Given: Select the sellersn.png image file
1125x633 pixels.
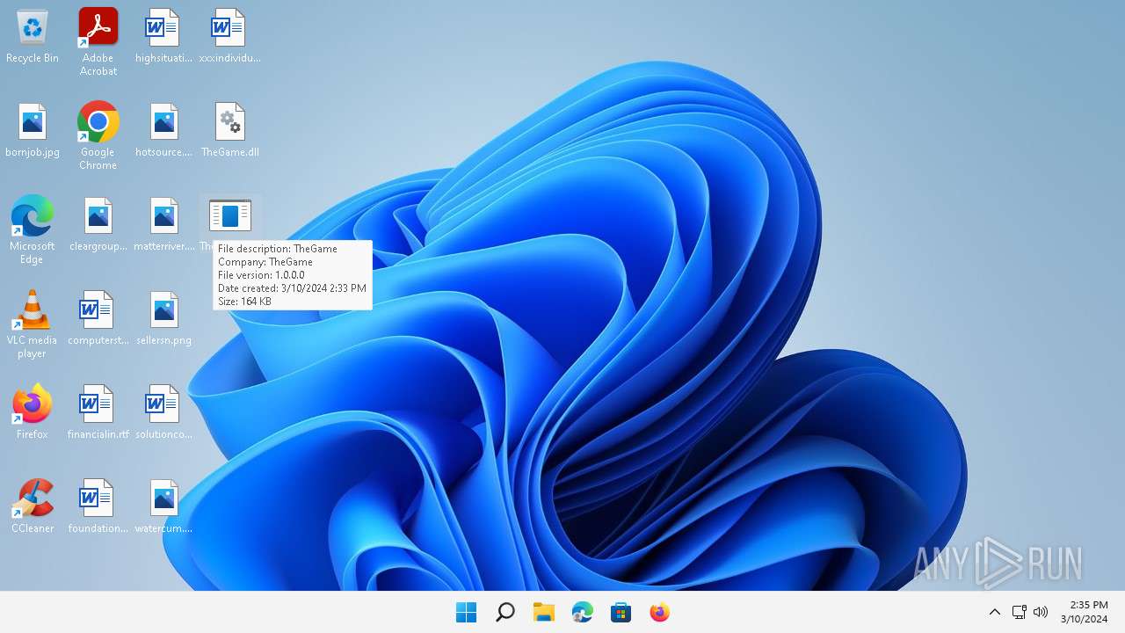Looking at the screenshot, I should tap(163, 317).
